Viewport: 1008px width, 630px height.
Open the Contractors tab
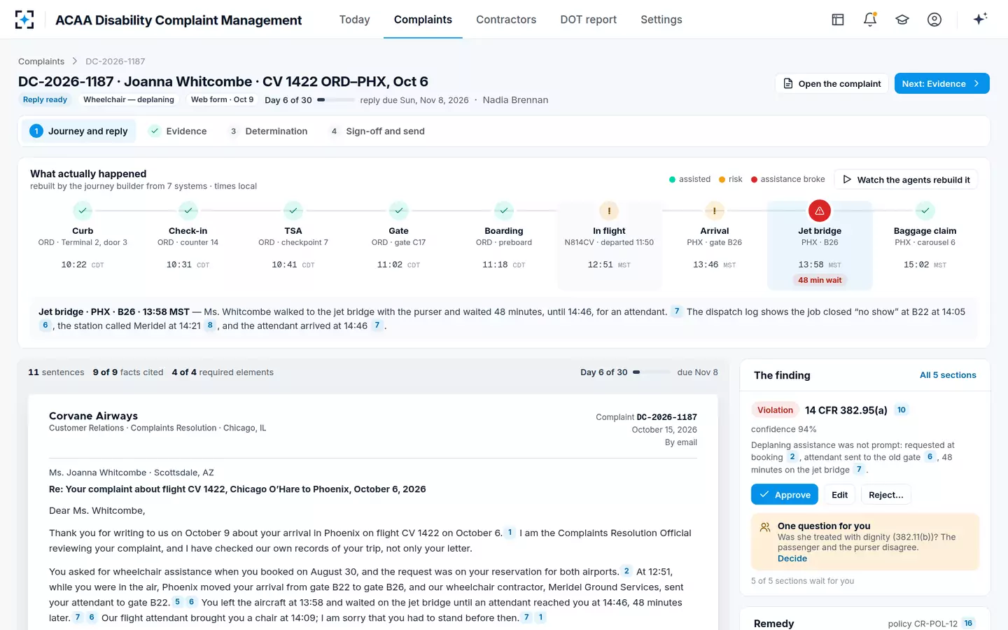click(506, 20)
